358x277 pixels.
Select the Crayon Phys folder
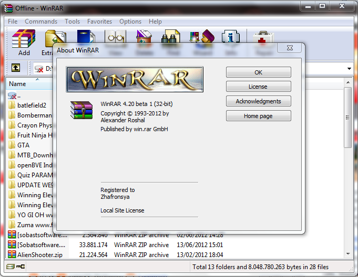click(29, 125)
